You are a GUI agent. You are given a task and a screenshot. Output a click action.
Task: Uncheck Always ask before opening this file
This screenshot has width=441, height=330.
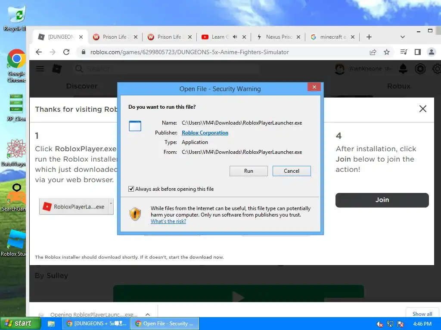click(x=131, y=189)
